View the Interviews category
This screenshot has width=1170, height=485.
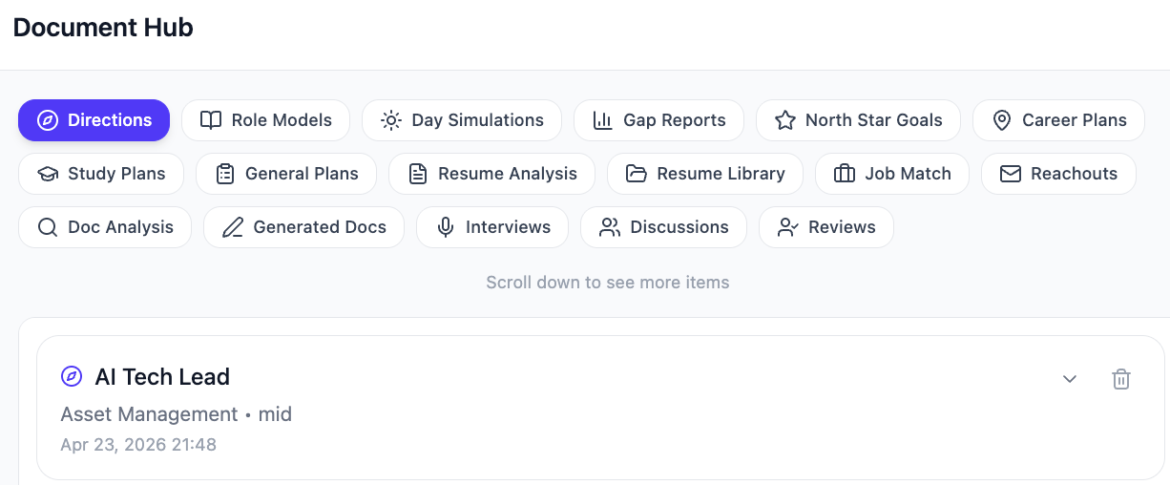492,227
